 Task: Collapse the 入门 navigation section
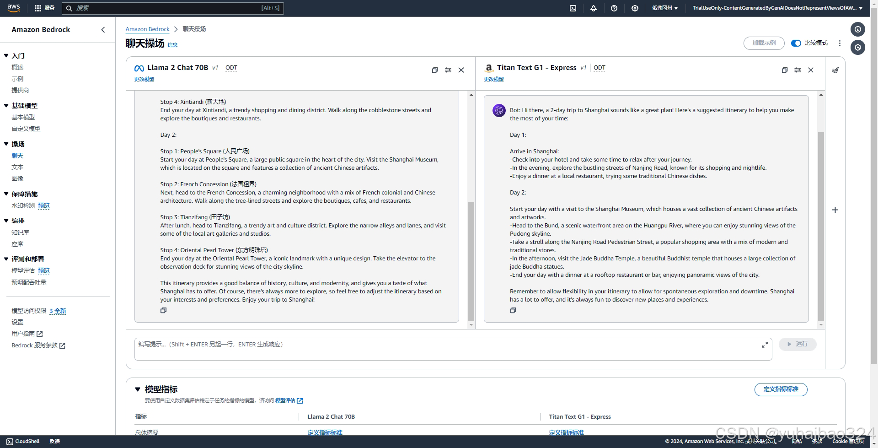pos(6,56)
